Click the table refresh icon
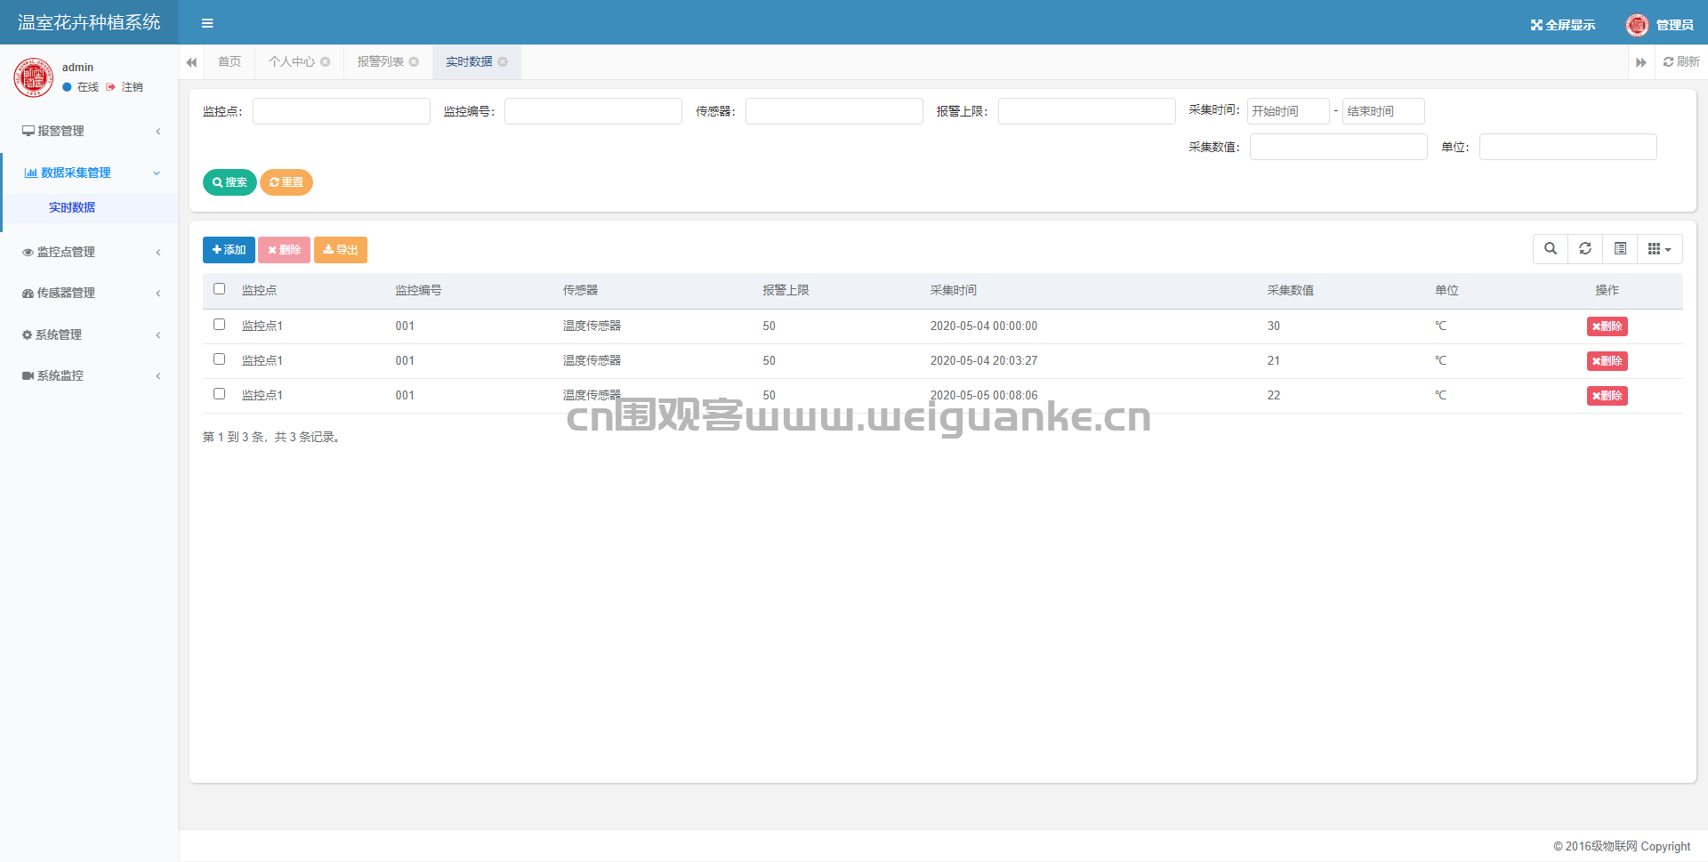 pyautogui.click(x=1585, y=249)
